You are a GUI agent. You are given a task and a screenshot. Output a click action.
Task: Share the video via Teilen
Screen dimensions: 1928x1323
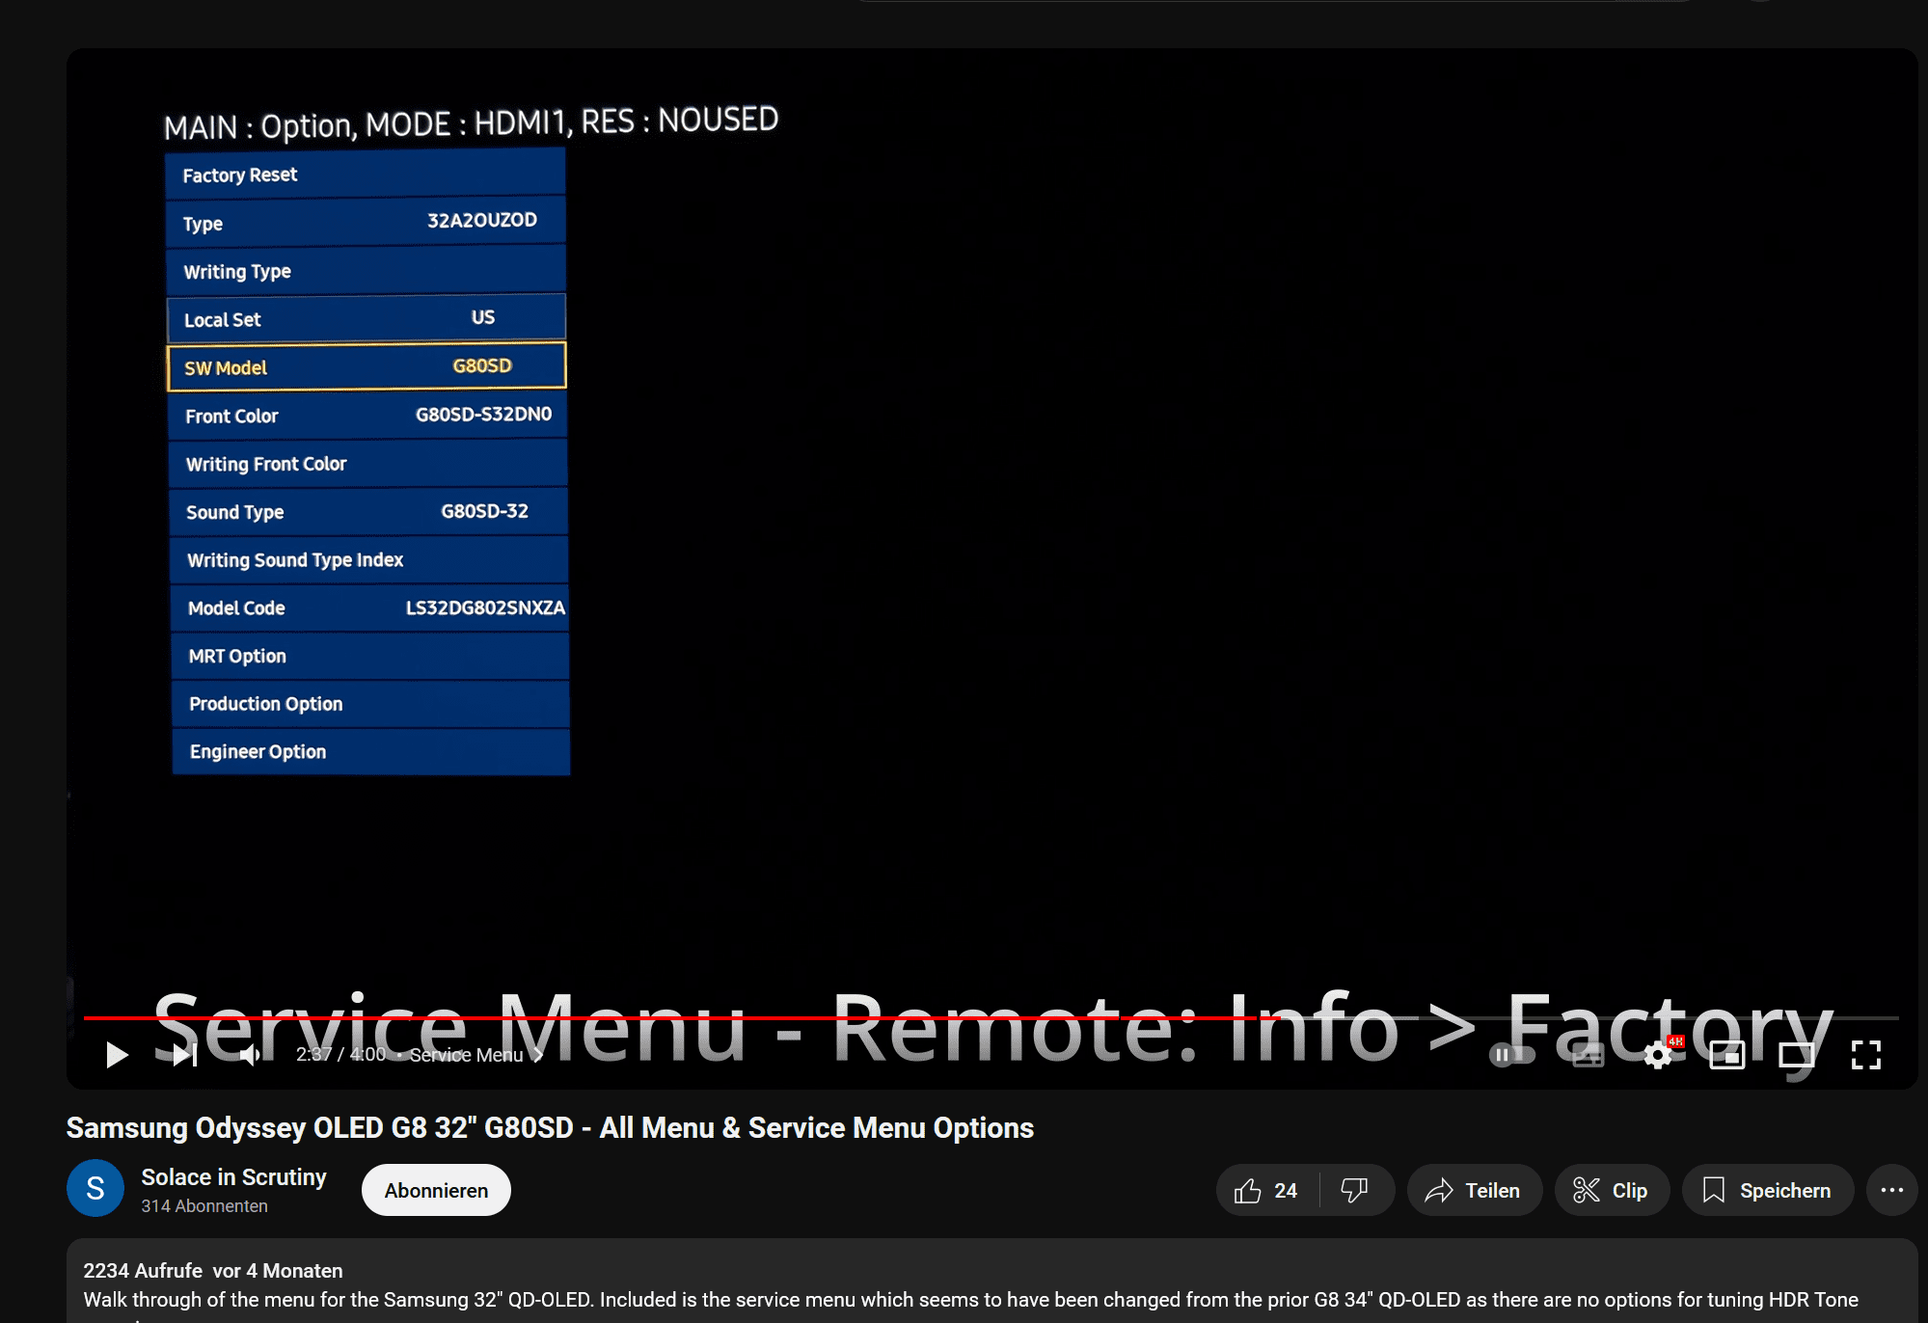pyautogui.click(x=1474, y=1191)
